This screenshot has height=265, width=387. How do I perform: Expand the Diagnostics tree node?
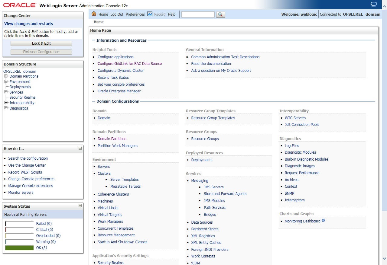(x=6, y=108)
